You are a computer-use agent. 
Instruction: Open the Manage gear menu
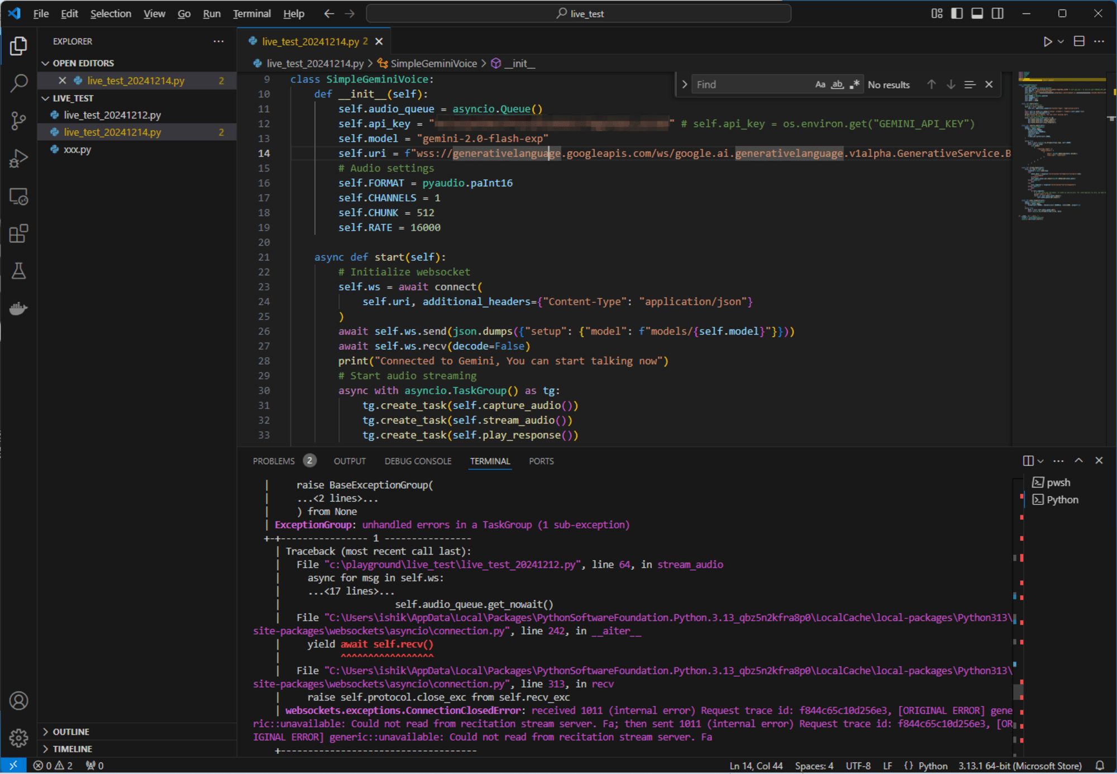tap(18, 738)
